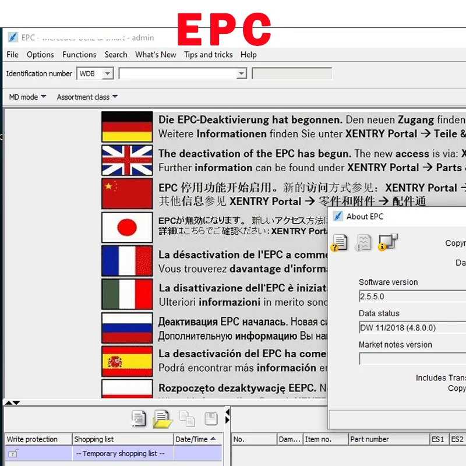Click the ES1 column header

[440, 439]
